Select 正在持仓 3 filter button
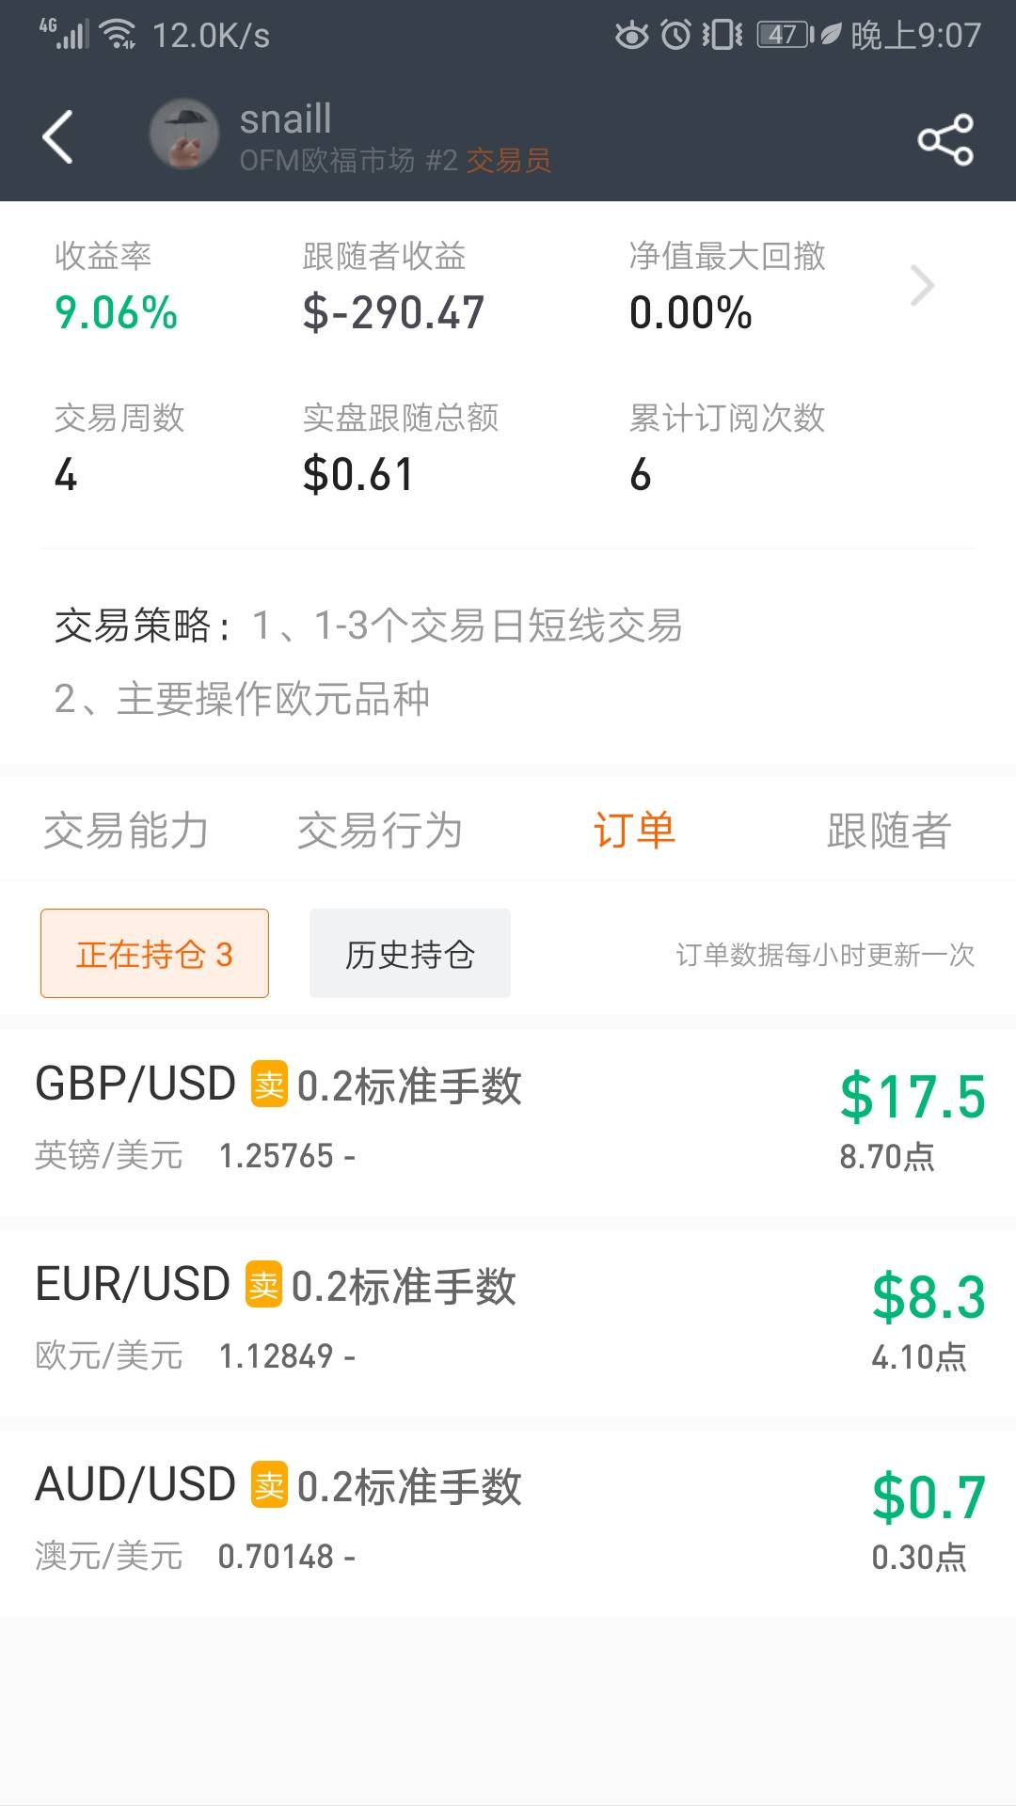 point(154,954)
